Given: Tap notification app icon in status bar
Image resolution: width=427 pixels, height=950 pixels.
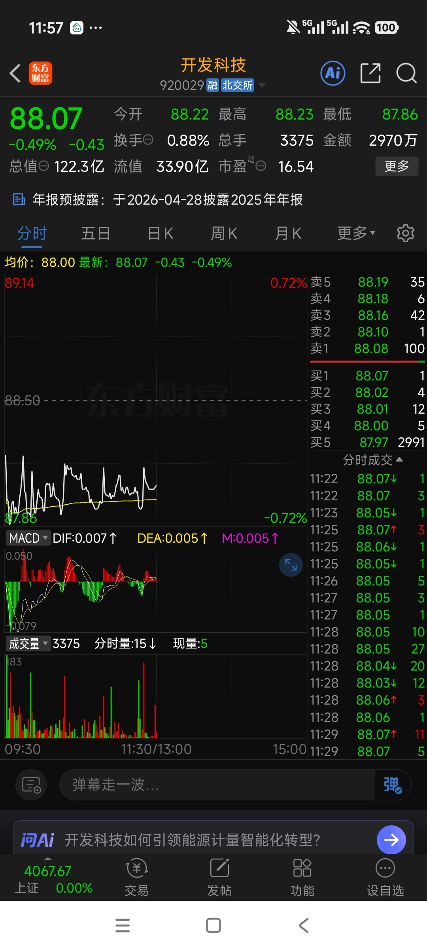Looking at the screenshot, I should (x=77, y=28).
